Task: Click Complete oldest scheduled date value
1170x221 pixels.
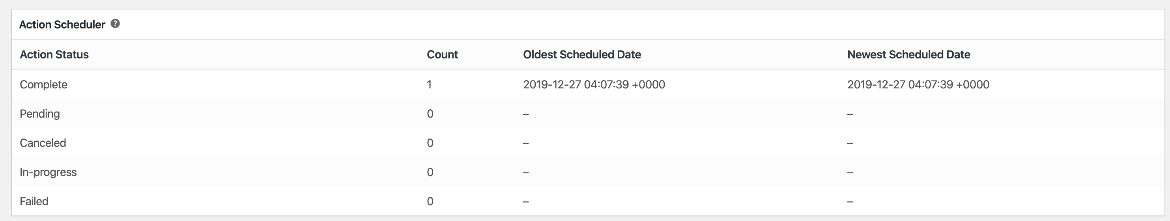Action: (x=594, y=84)
